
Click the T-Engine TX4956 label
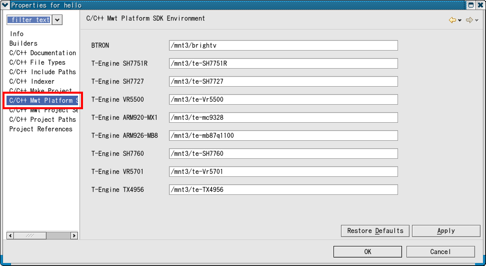pos(117,189)
